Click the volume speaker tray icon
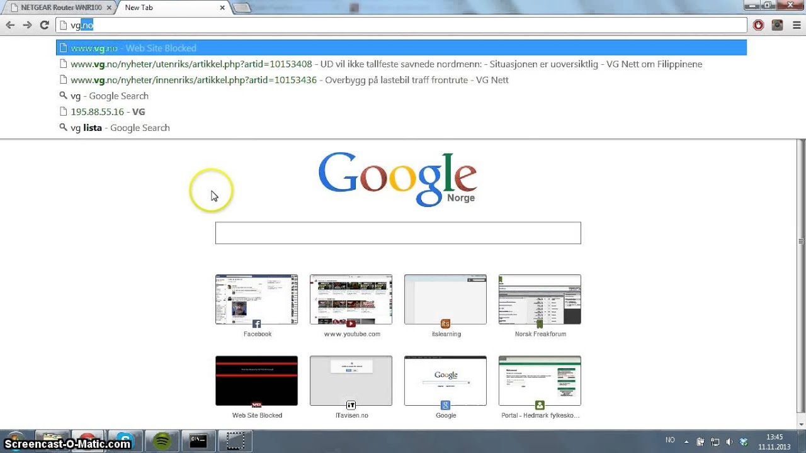This screenshot has width=806, height=453. [730, 442]
